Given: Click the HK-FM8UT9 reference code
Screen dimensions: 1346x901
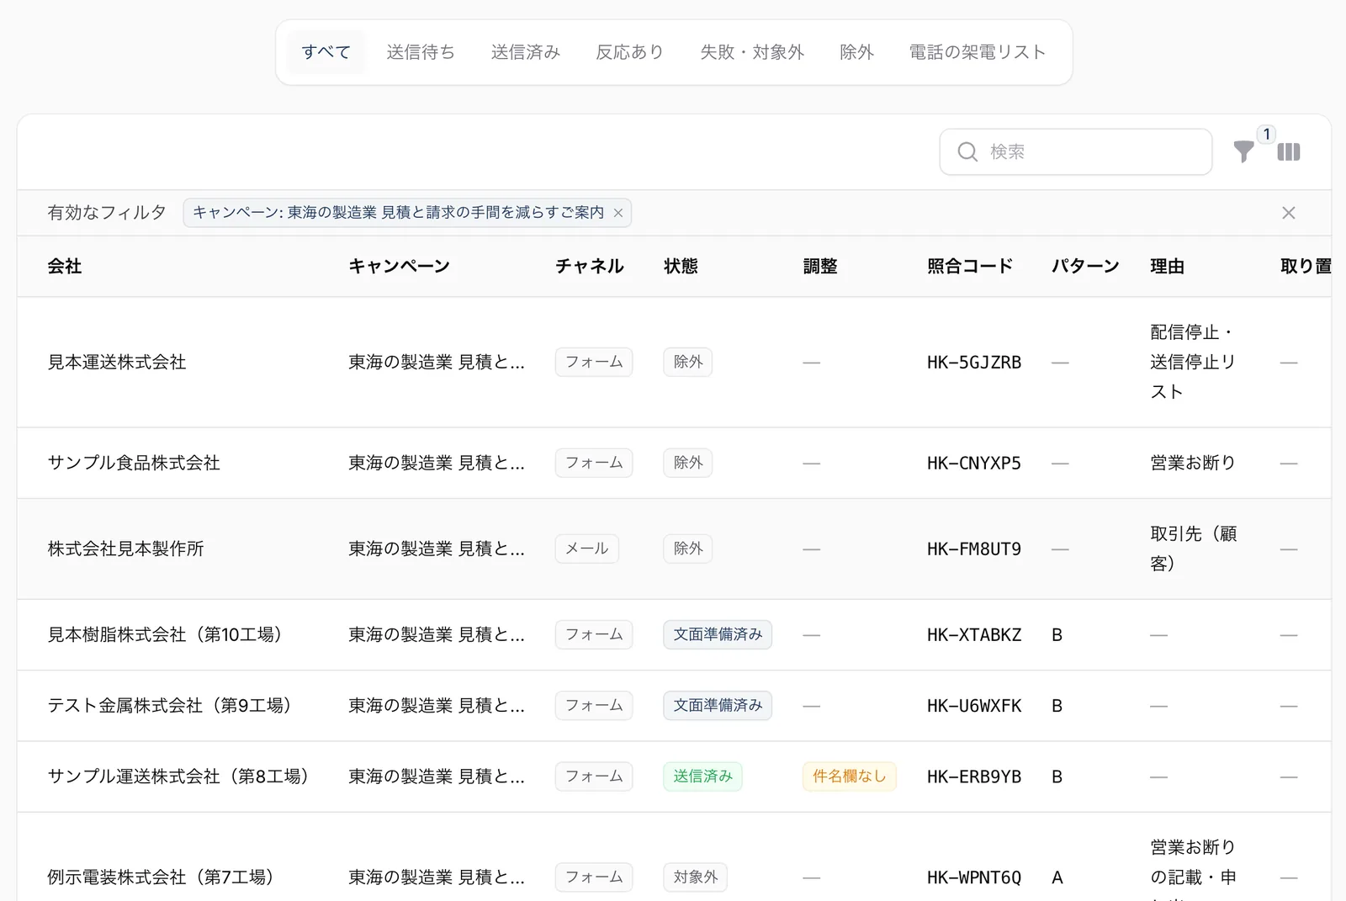Looking at the screenshot, I should tap(974, 549).
